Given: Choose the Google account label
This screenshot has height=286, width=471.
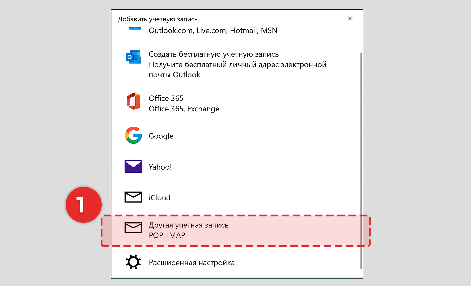Looking at the screenshot, I should coord(161,136).
